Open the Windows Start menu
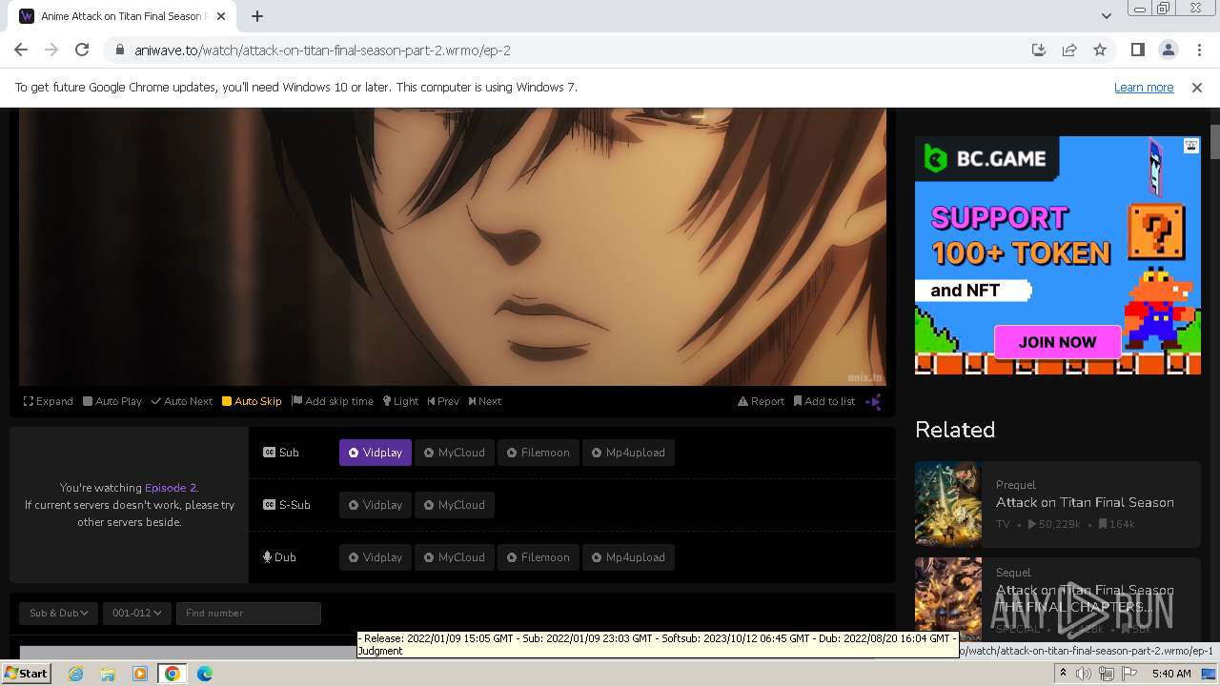This screenshot has height=686, width=1220. click(27, 673)
